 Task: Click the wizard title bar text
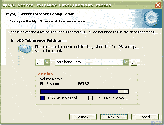click(x=57, y=5)
